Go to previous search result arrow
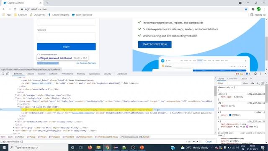This screenshot has height=151, width=268. click(x=194, y=142)
